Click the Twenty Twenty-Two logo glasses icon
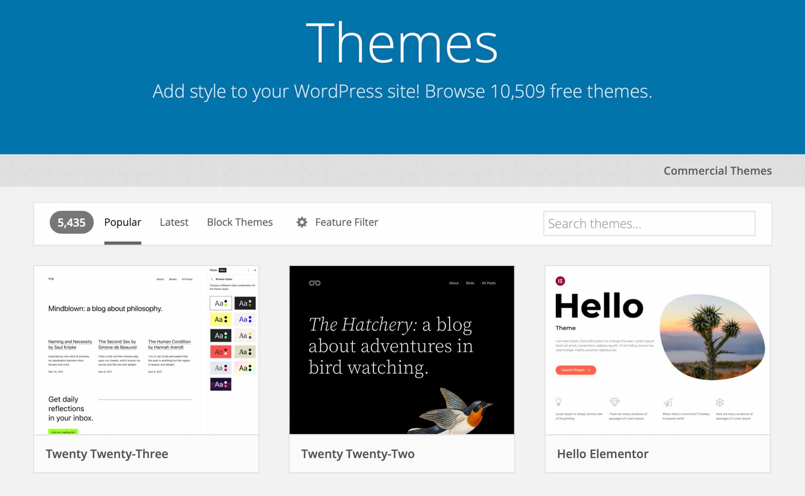 [315, 283]
